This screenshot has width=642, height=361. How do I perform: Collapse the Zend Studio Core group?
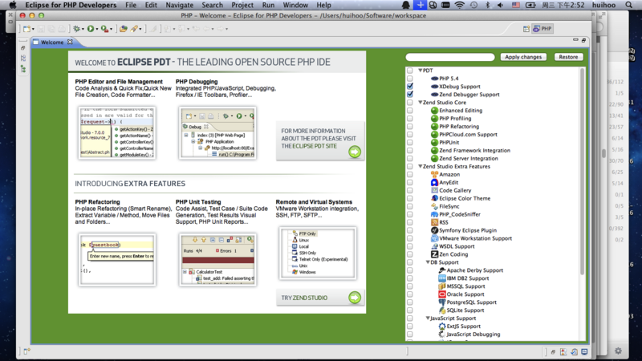coord(420,103)
